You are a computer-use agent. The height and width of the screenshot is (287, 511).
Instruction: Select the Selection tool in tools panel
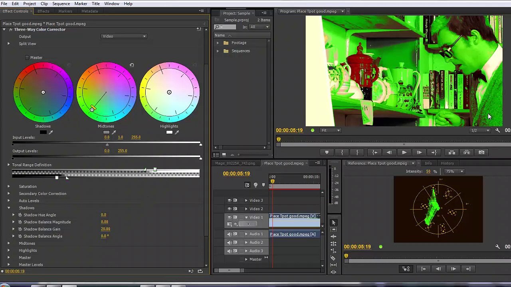click(334, 223)
